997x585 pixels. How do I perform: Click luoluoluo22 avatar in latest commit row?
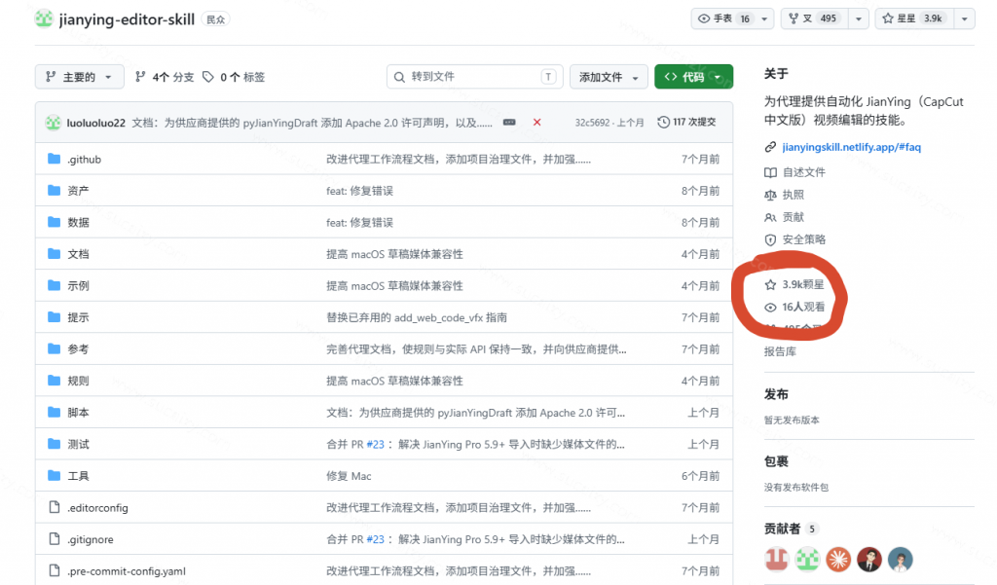(x=53, y=122)
